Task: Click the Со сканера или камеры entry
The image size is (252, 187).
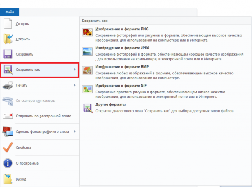Action: [35, 100]
